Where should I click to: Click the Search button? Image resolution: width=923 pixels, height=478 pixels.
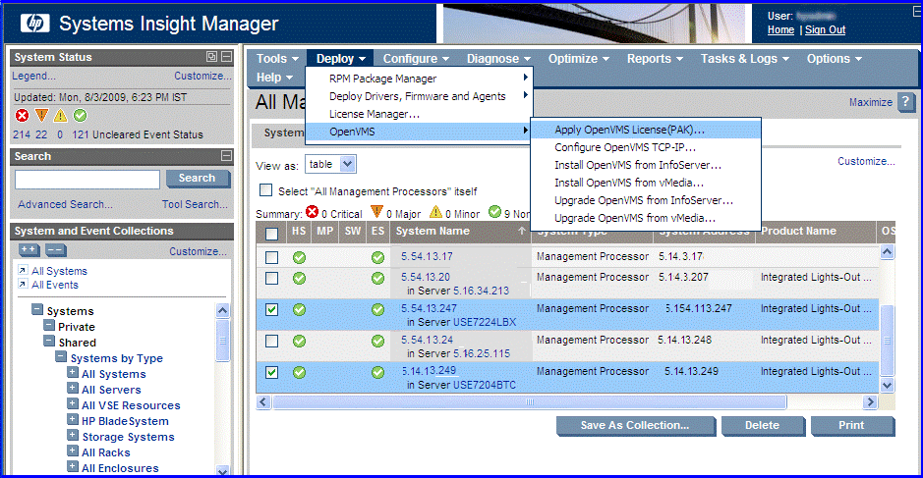(198, 179)
